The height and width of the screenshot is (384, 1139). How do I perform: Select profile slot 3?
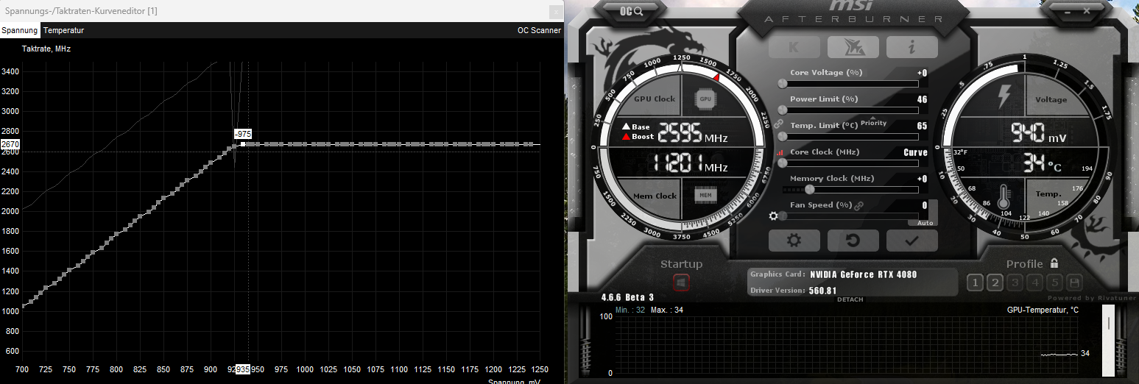coord(1015,282)
